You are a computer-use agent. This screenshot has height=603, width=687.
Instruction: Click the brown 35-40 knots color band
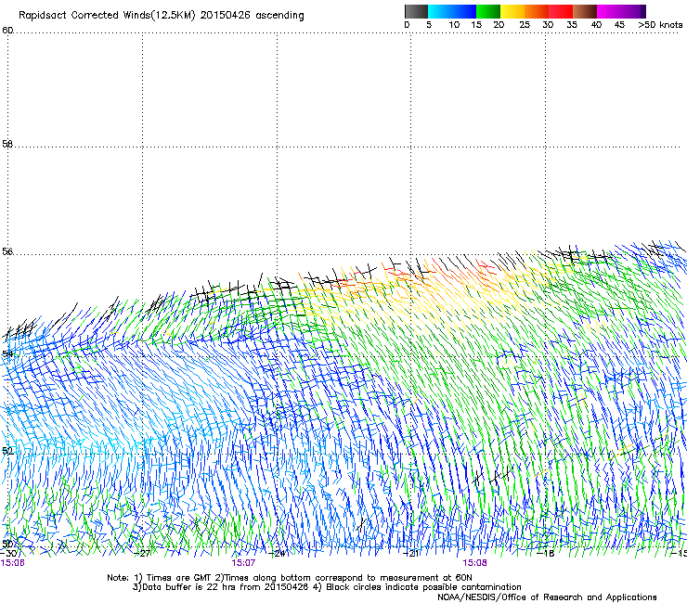click(x=585, y=11)
